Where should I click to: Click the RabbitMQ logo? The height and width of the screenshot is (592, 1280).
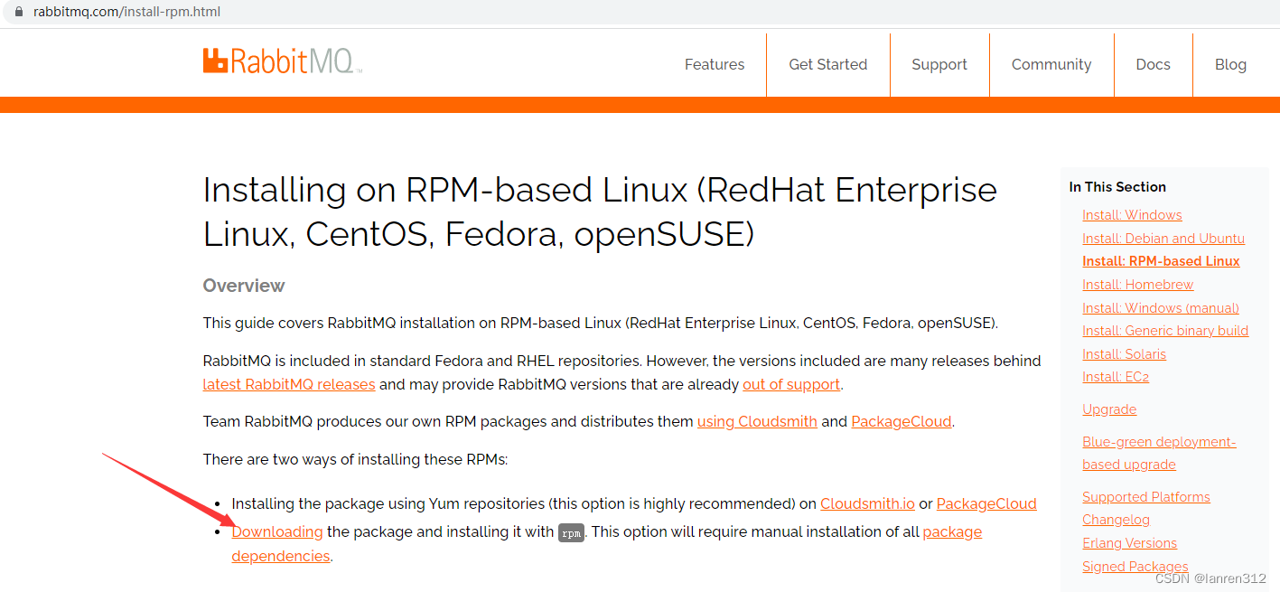[282, 60]
